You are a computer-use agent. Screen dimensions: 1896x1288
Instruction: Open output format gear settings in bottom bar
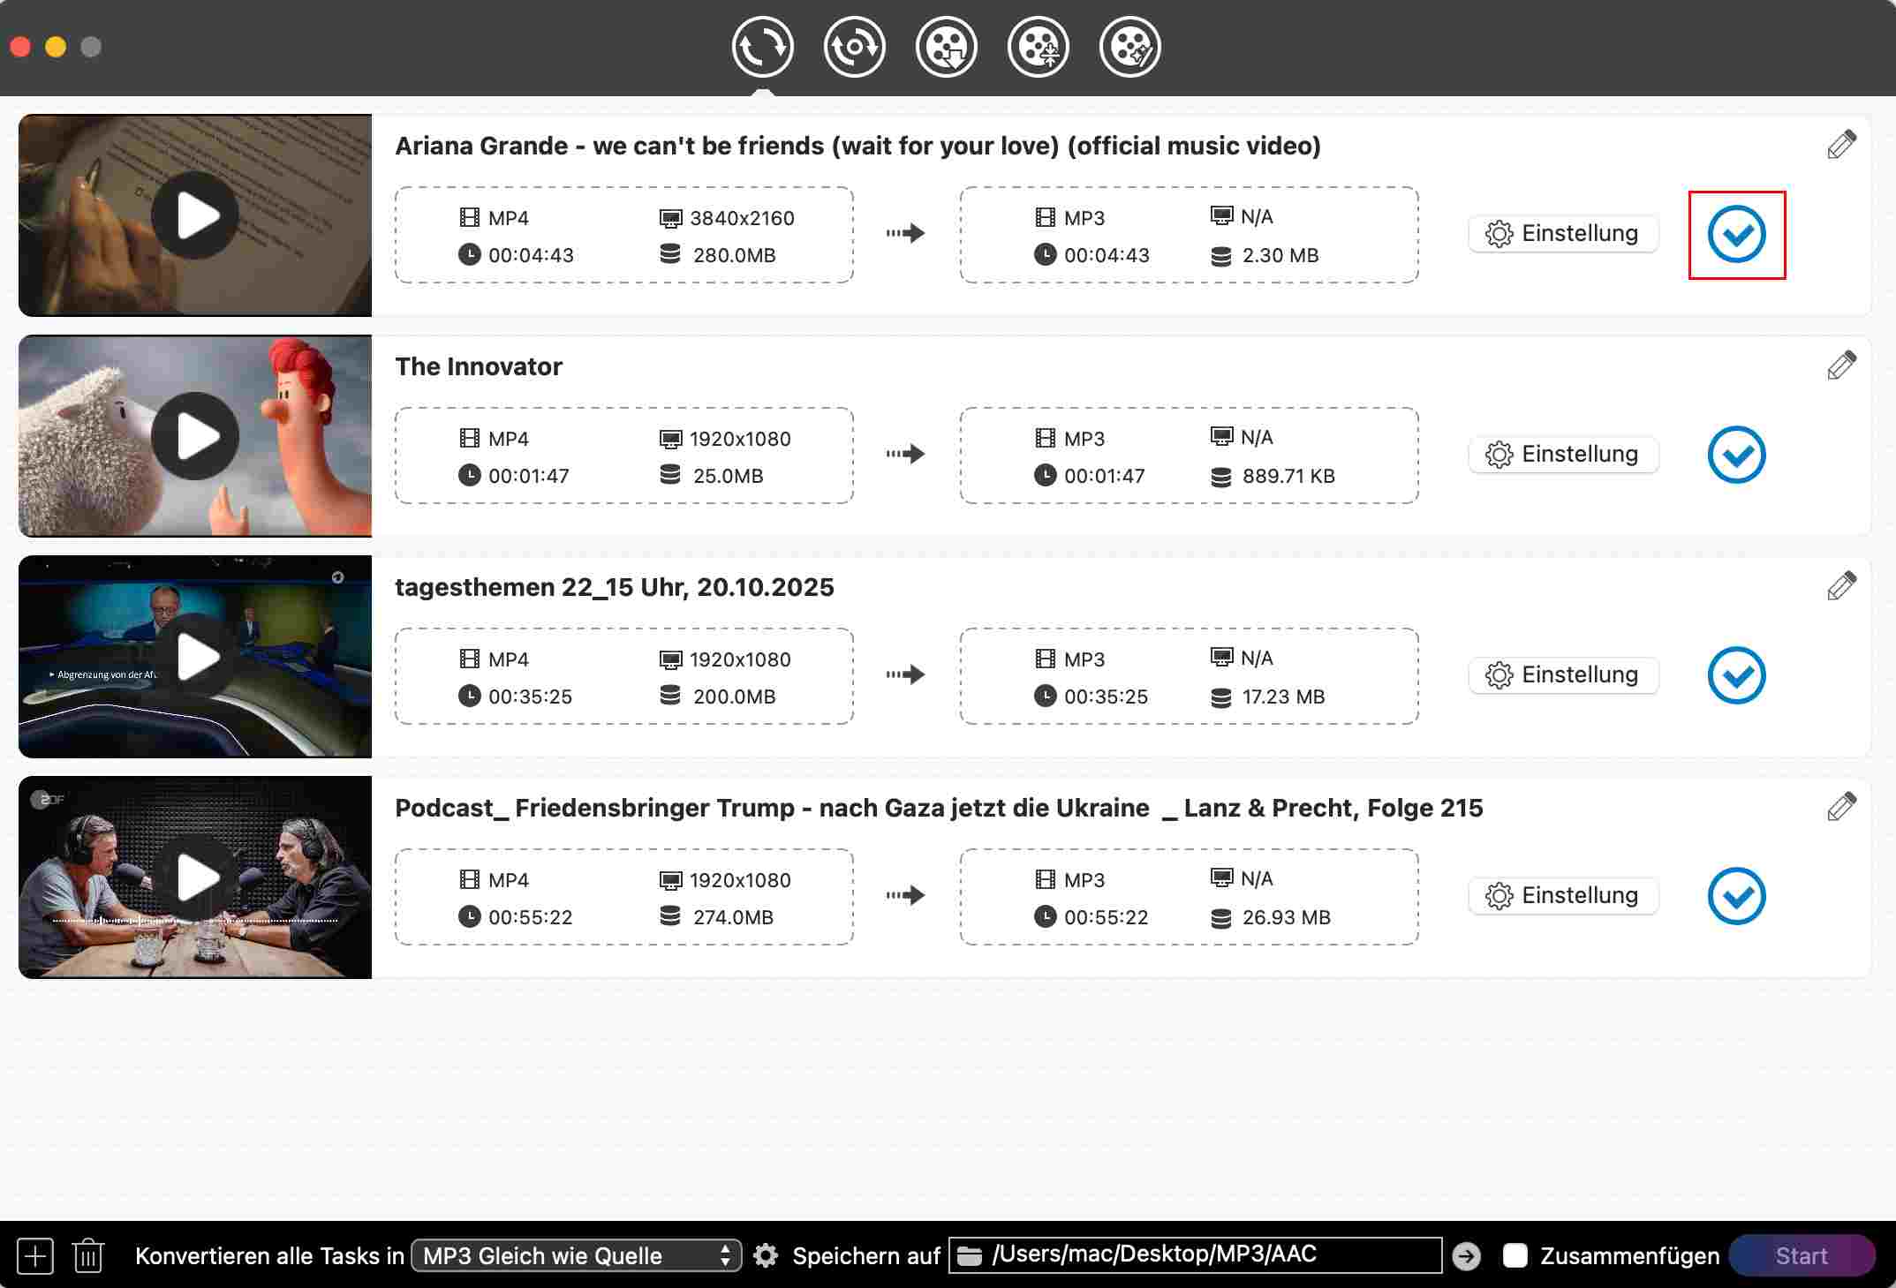[766, 1255]
